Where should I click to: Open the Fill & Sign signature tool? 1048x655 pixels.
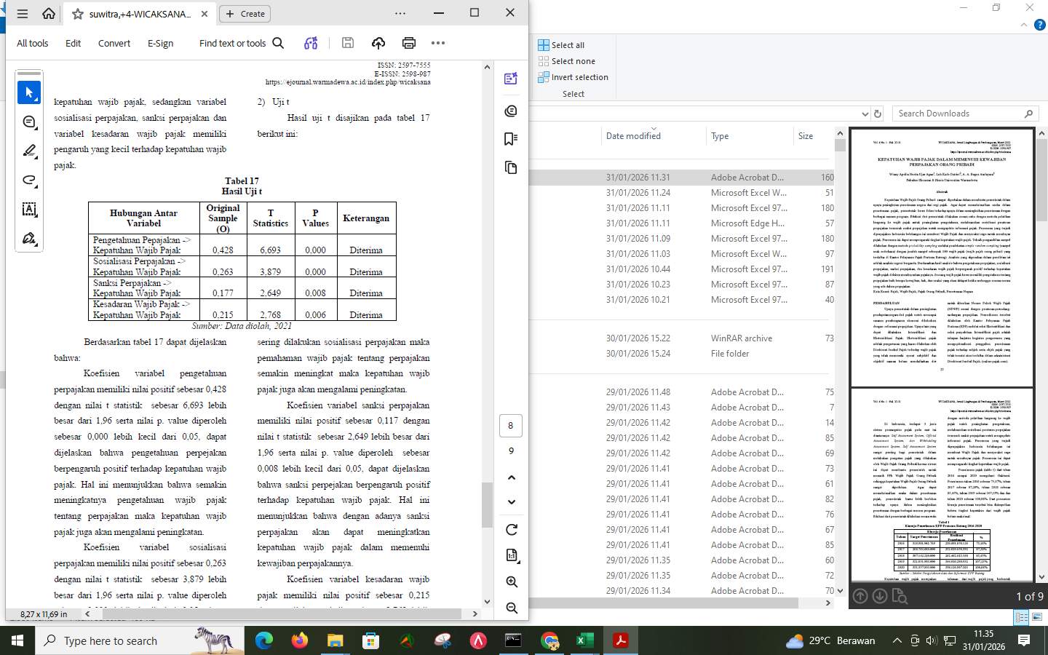pyautogui.click(x=28, y=238)
